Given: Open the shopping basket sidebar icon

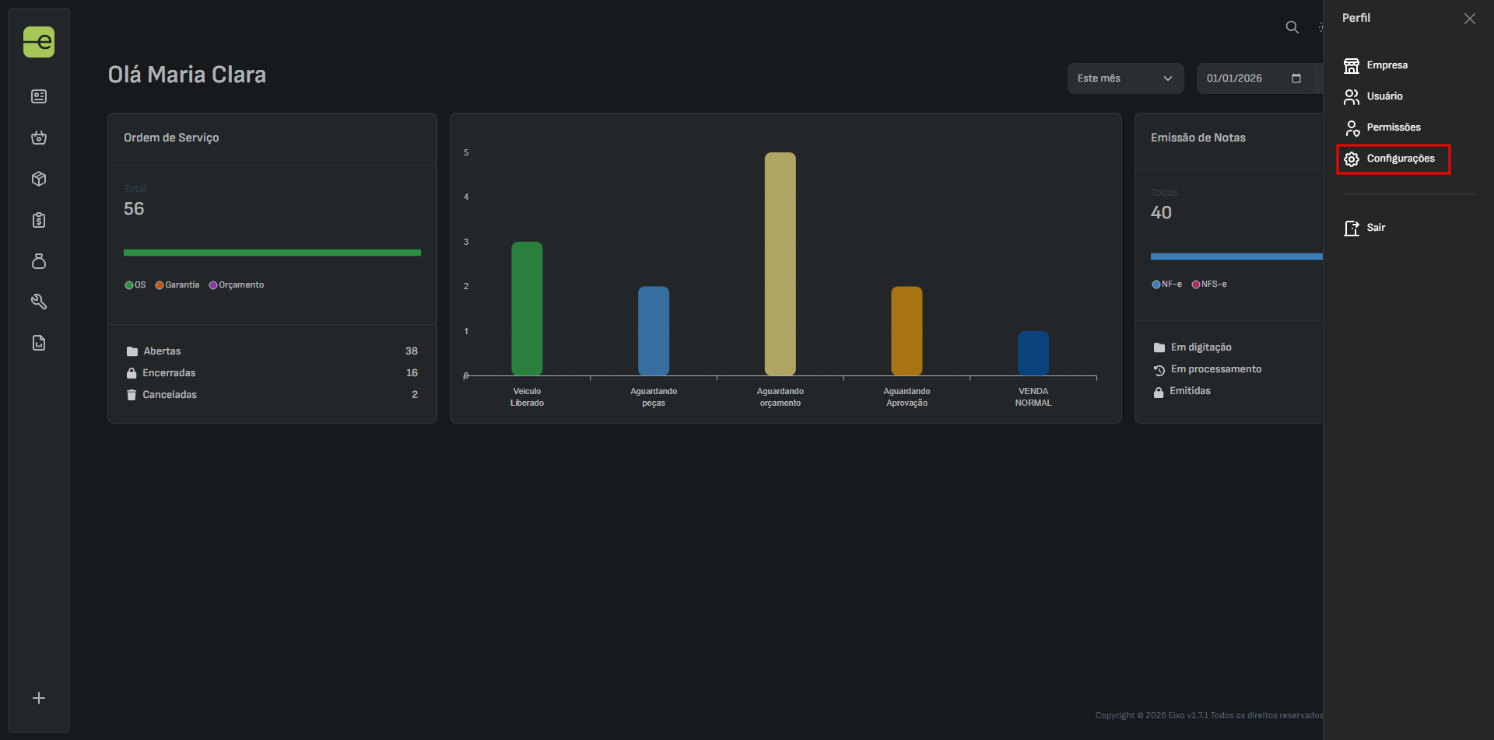Looking at the screenshot, I should coord(39,138).
